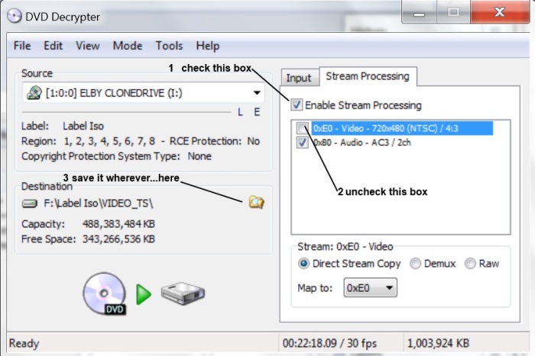Click the drive icon beside F:\Label Iso path
This screenshot has width=535, height=356.
[30, 204]
